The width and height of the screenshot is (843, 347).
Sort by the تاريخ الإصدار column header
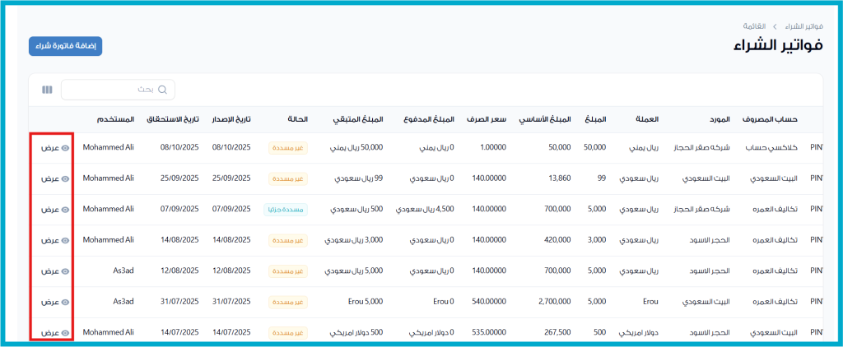coord(231,120)
